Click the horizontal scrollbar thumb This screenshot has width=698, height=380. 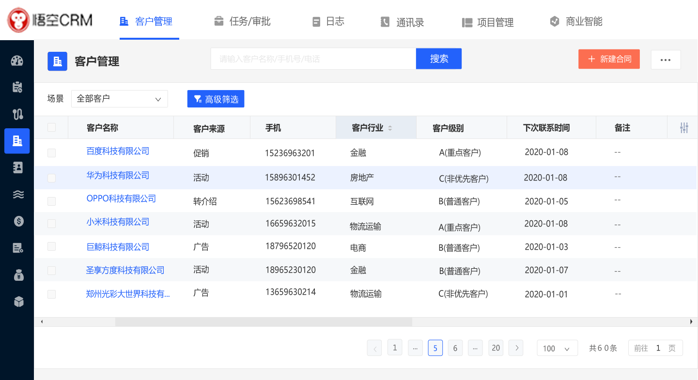pyautogui.click(x=264, y=322)
